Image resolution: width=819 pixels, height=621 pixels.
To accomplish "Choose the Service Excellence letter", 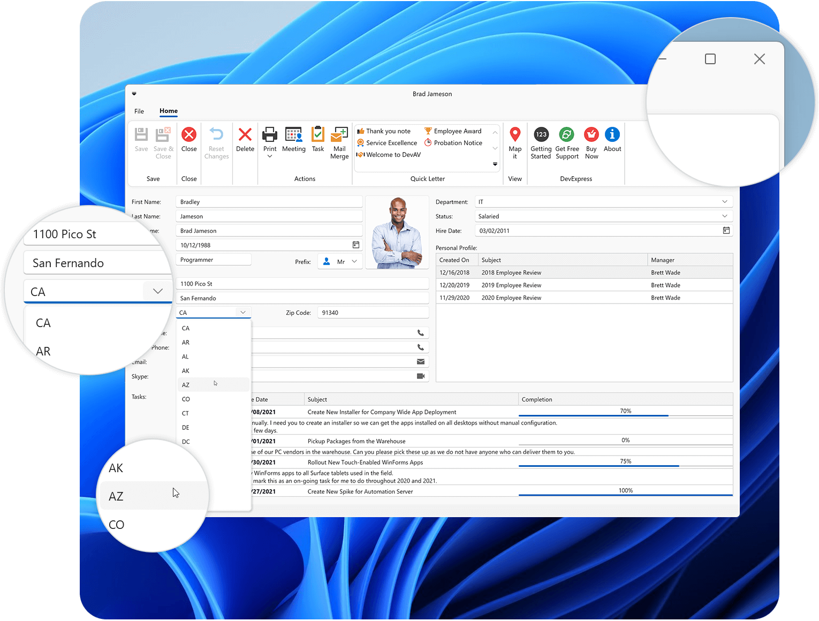I will coord(387,143).
